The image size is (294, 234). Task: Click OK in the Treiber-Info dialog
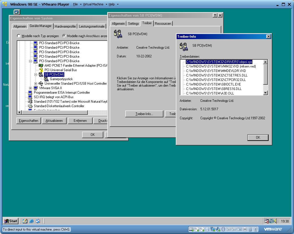[258, 137]
